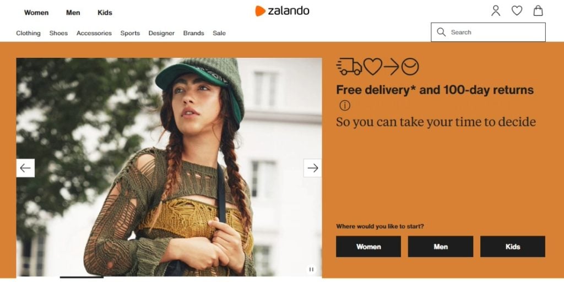Select the Kids top navigation tab

coord(105,13)
